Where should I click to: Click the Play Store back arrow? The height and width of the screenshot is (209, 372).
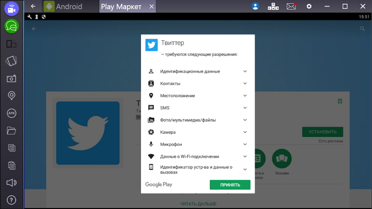[34, 29]
